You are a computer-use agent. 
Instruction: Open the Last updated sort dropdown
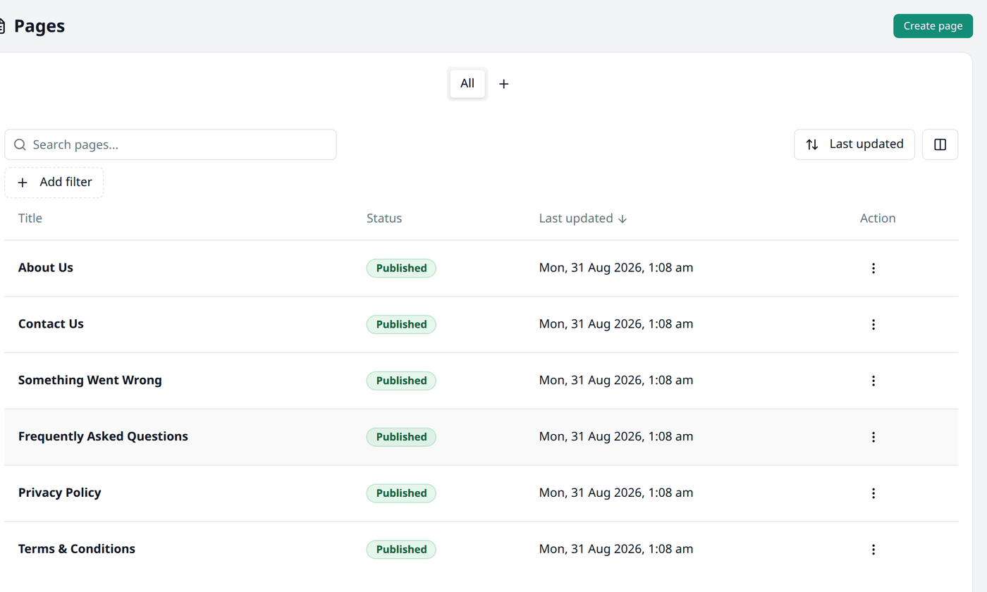tap(854, 144)
